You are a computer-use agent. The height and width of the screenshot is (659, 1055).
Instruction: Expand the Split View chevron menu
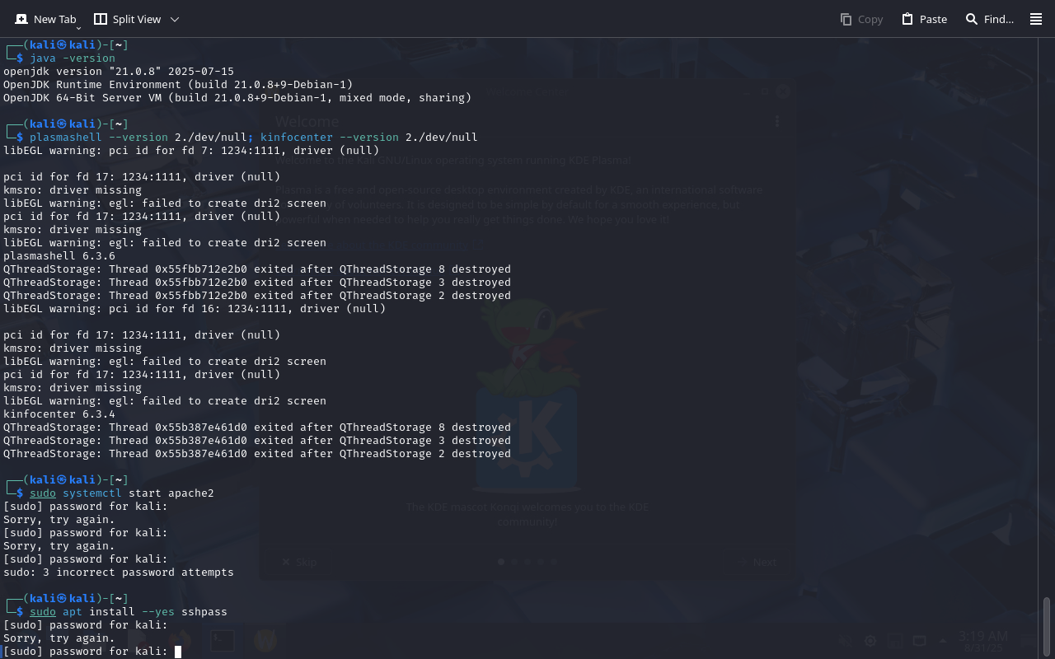click(x=174, y=19)
